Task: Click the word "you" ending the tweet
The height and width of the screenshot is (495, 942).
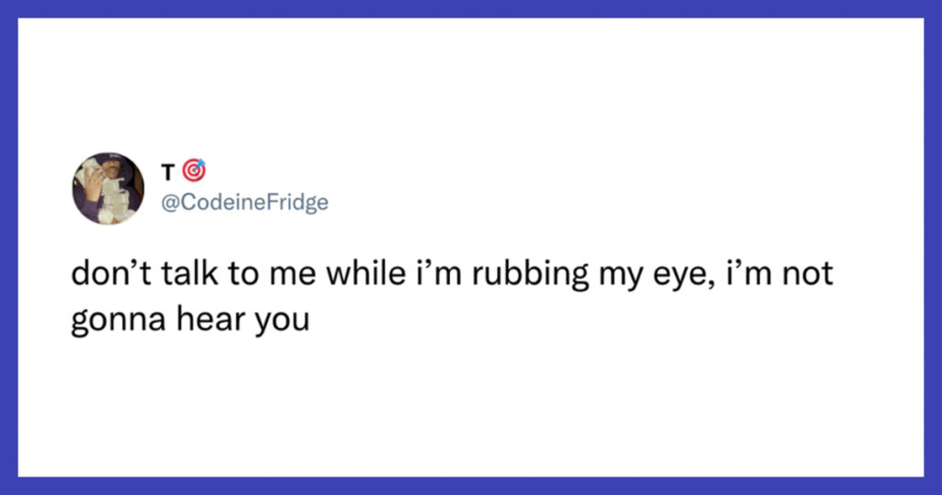Action: point(281,321)
